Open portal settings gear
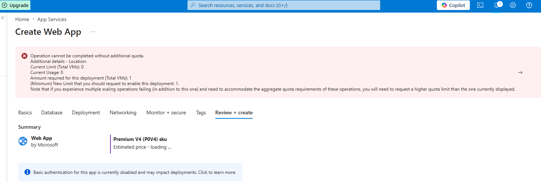Viewport: 541px width, 182px height. click(513, 5)
